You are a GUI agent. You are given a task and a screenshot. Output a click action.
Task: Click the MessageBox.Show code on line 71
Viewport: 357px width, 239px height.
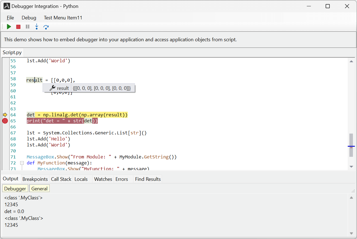tap(102, 157)
